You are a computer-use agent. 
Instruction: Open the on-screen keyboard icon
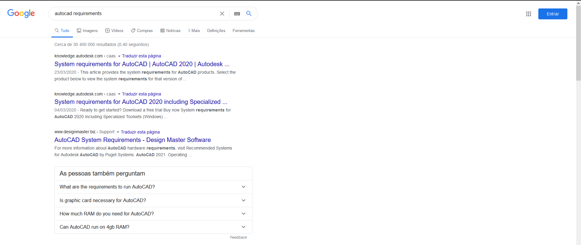237,14
